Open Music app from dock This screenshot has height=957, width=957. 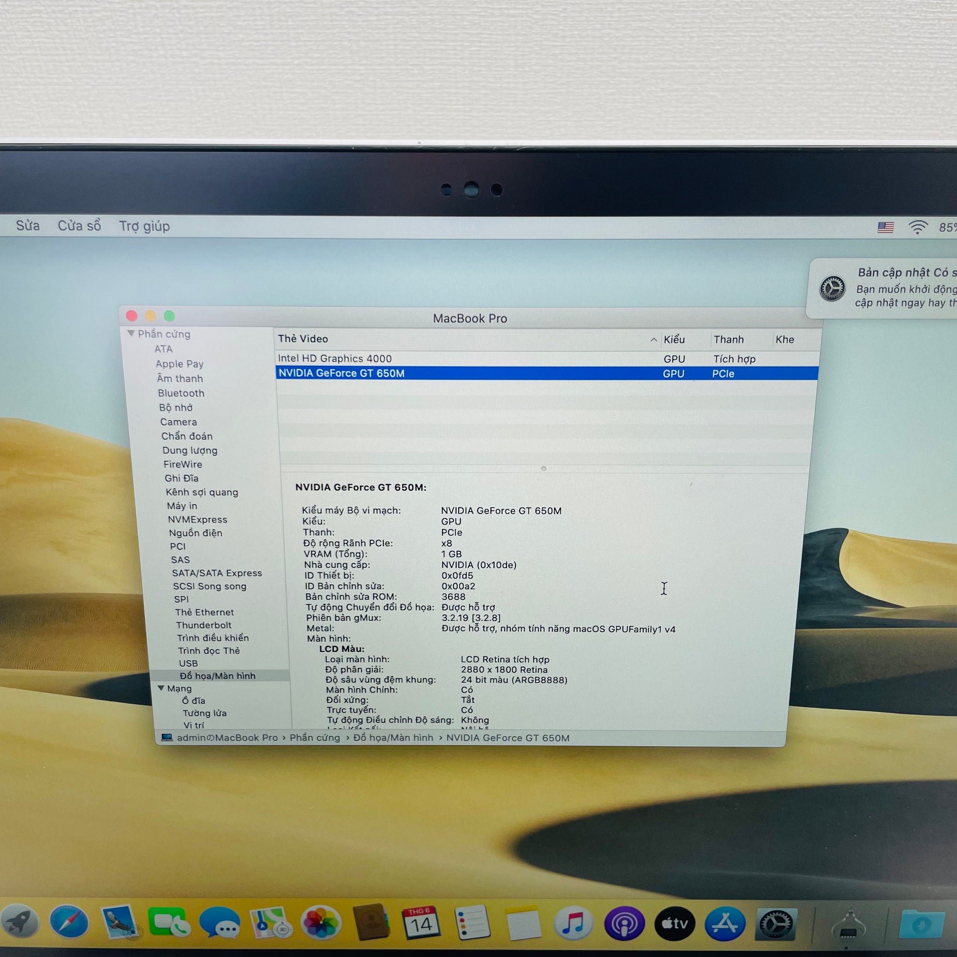(x=573, y=923)
